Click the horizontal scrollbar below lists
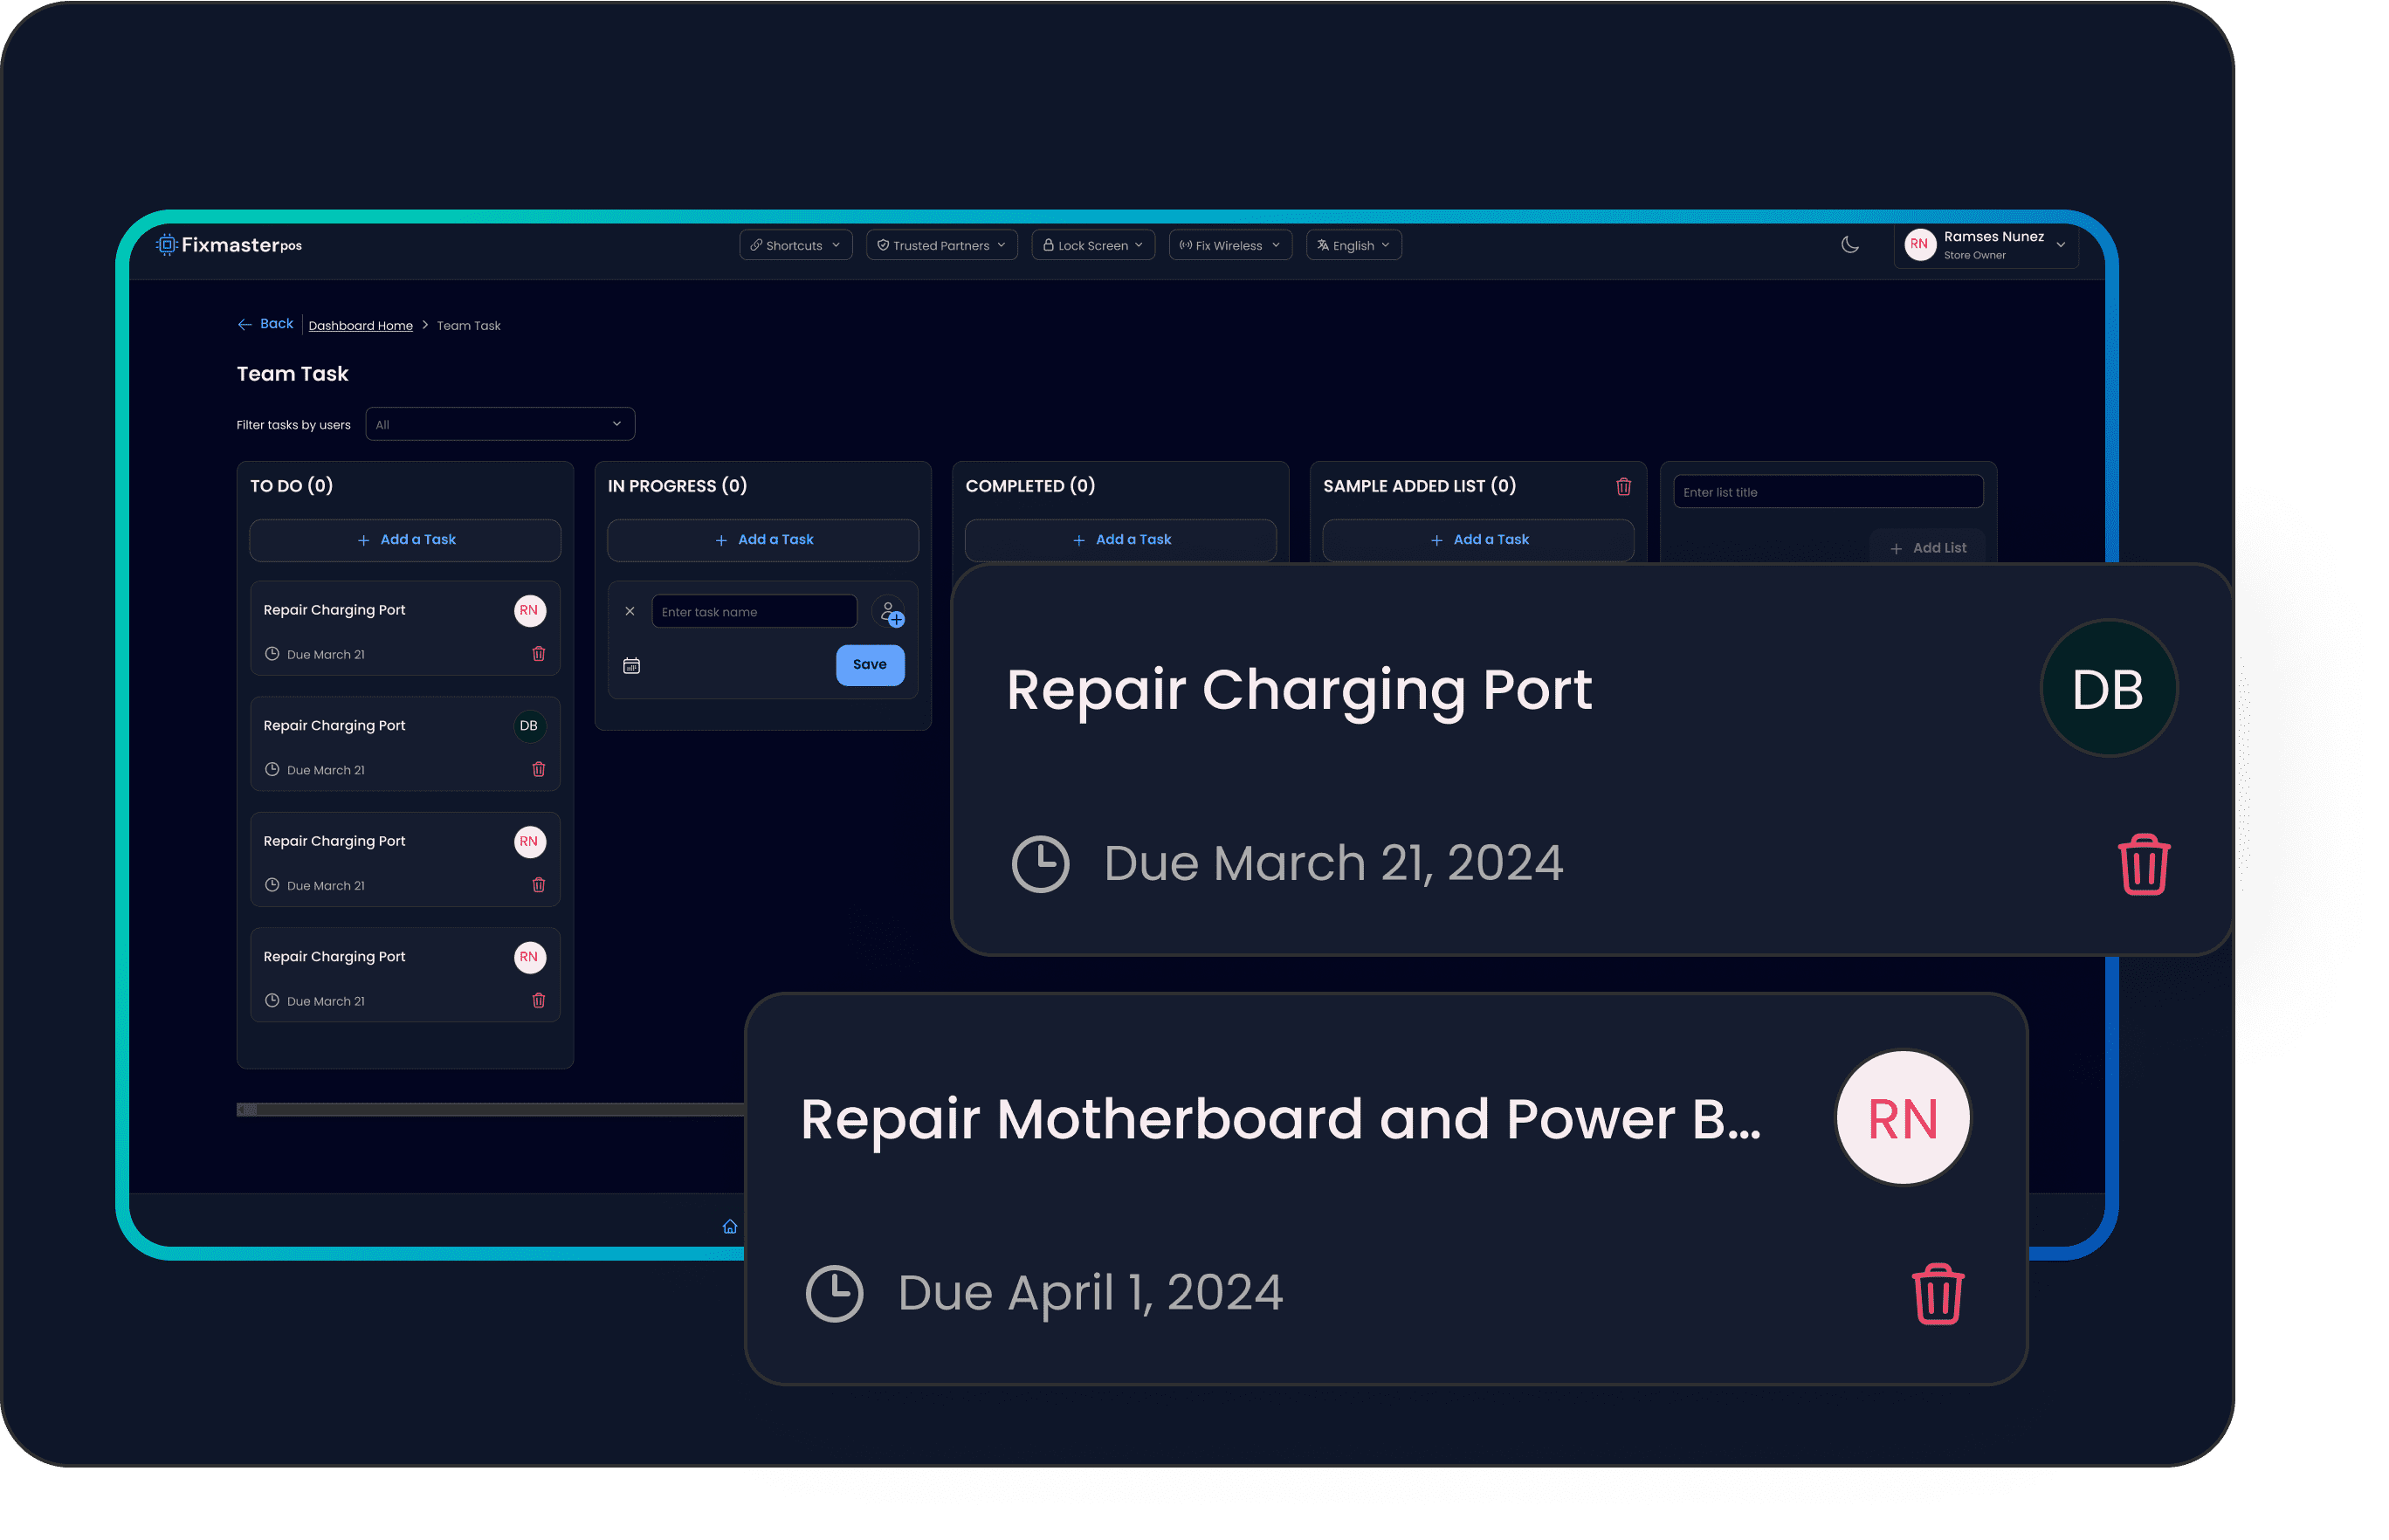This screenshot has width=2389, height=1540. [490, 1109]
